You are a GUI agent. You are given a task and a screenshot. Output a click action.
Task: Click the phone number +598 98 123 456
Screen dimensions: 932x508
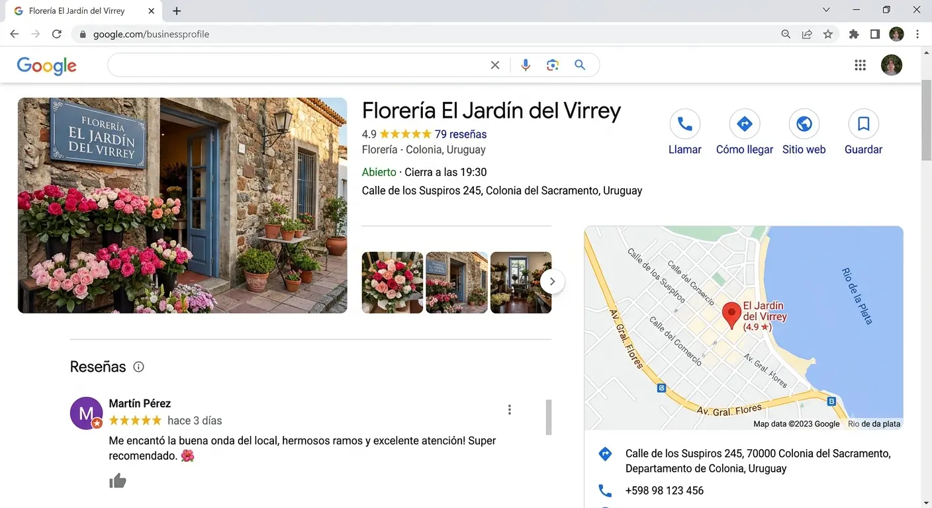click(x=665, y=491)
